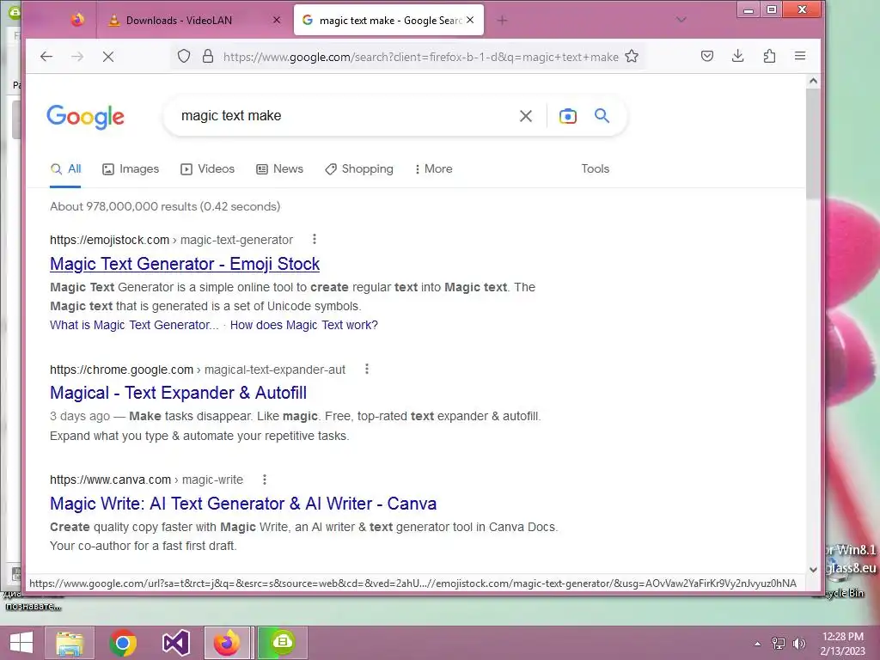Search by image with camera icon
The width and height of the screenshot is (880, 660).
[x=568, y=116]
